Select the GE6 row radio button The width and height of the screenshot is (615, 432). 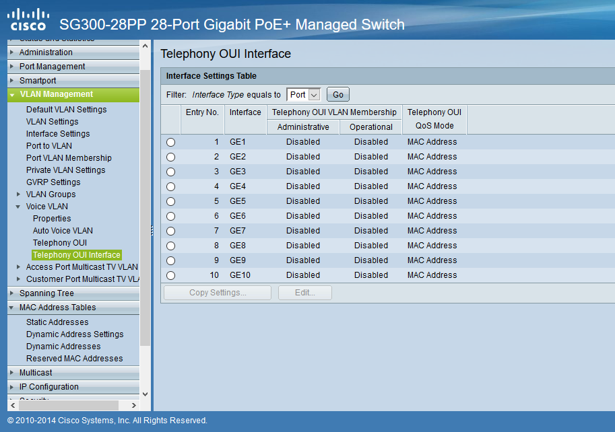170,216
